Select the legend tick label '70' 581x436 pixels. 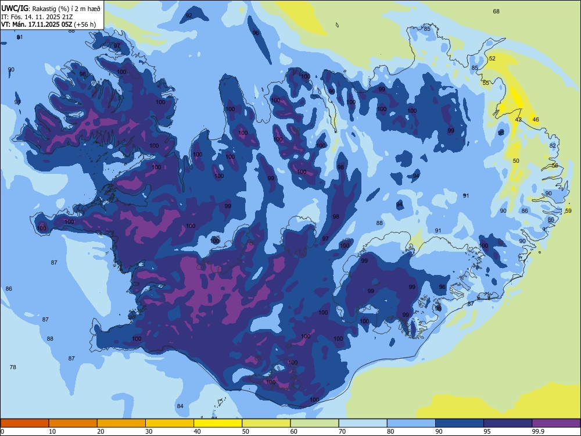pyautogui.click(x=342, y=431)
